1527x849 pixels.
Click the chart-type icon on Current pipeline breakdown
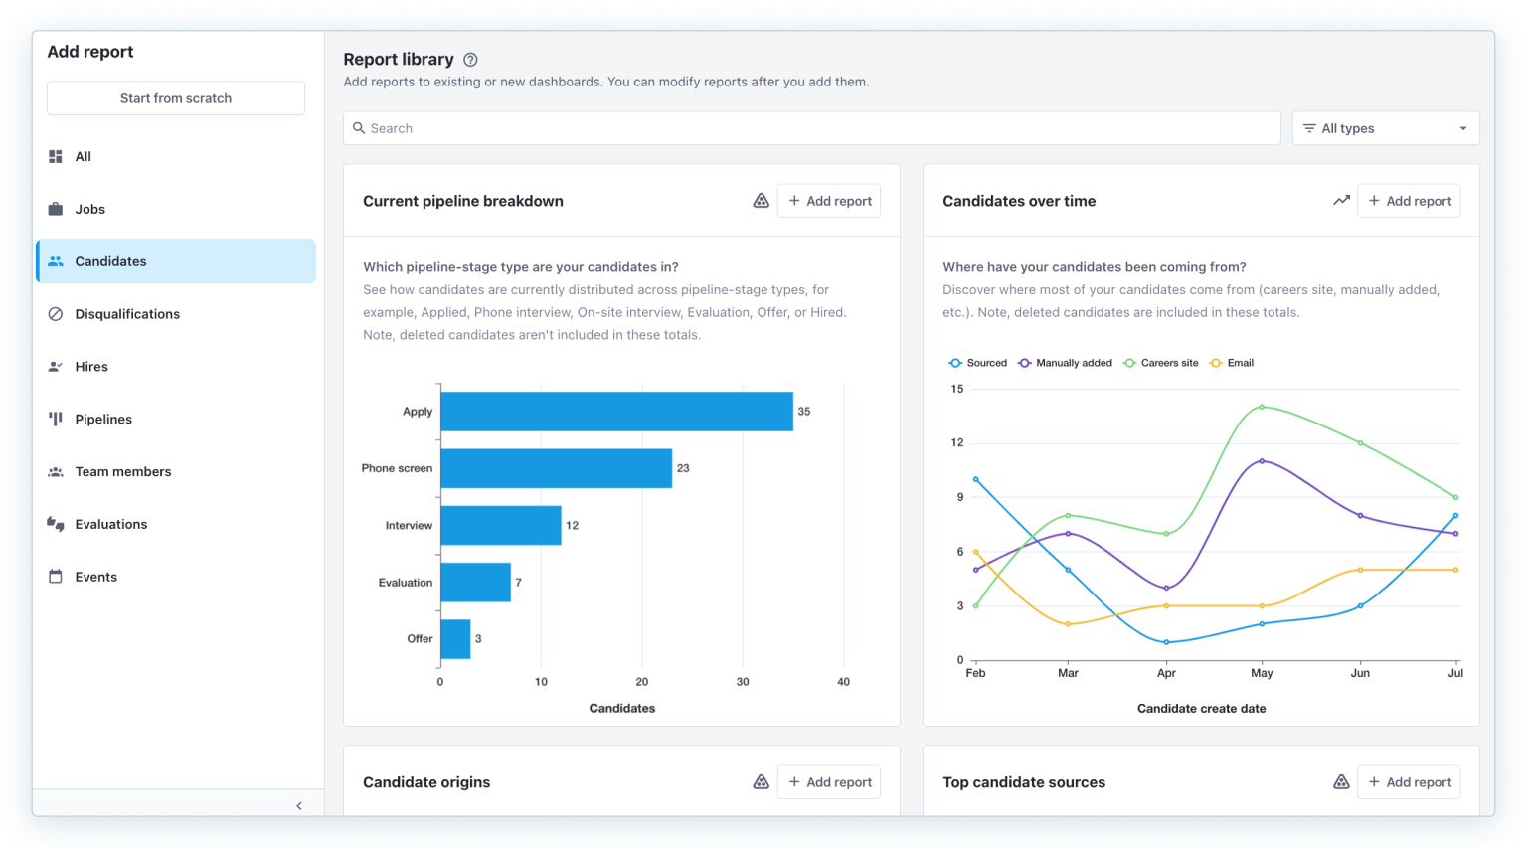coord(761,201)
